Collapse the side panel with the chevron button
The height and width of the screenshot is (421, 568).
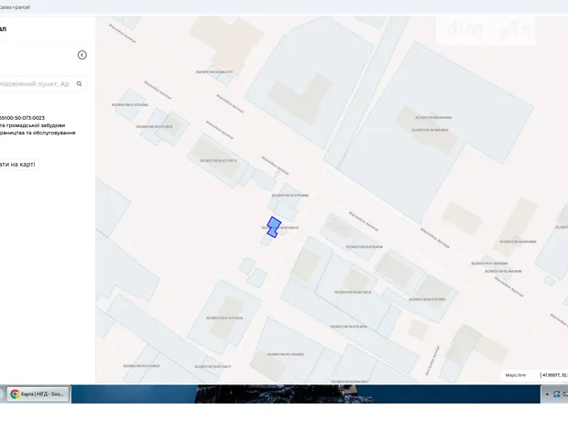coord(82,55)
